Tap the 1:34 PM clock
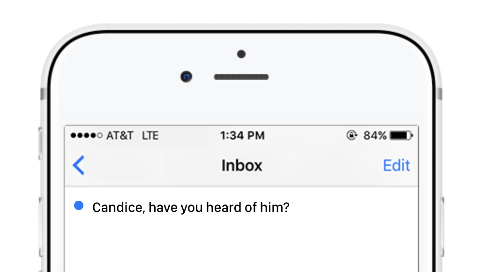478x272 pixels. [x=242, y=136]
